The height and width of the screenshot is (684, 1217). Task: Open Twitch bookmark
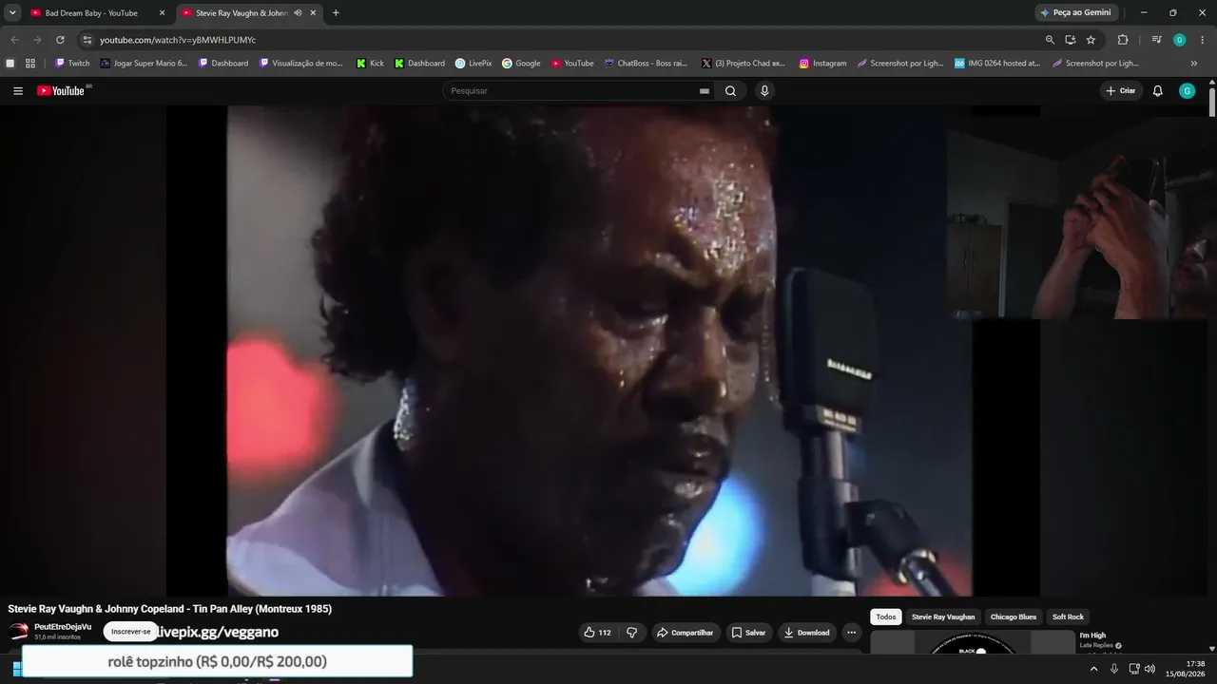72,64
